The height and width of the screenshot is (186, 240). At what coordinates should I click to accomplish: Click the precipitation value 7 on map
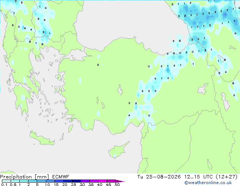[234, 21]
